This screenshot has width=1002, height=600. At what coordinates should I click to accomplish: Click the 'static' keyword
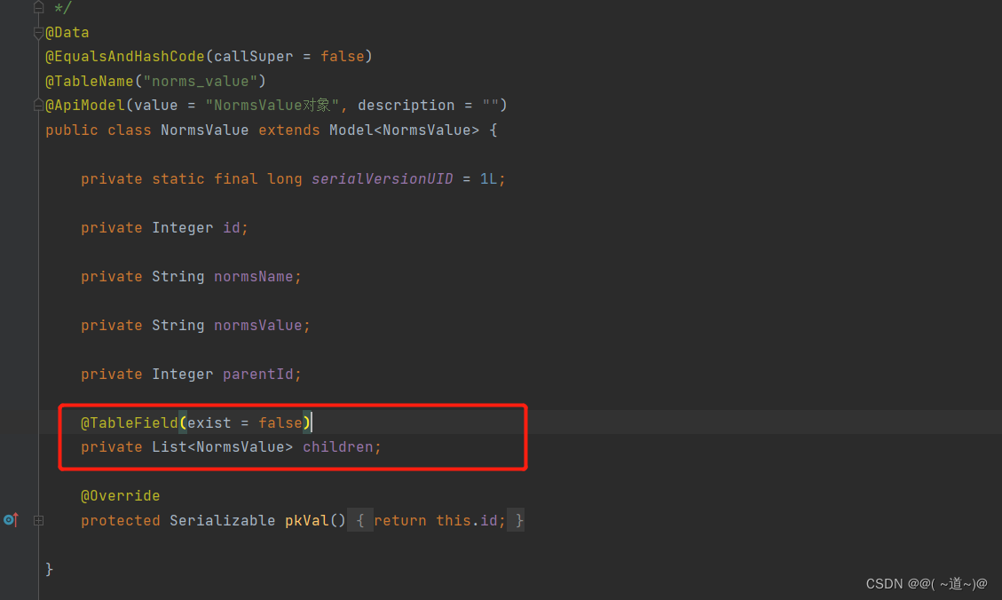tap(178, 179)
